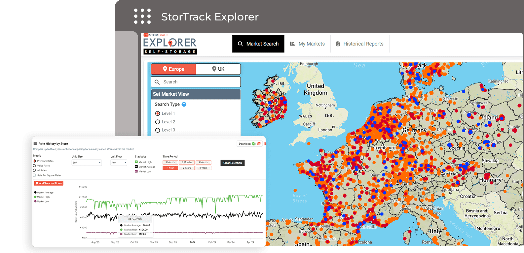Select the Level 2 search type
524x253 pixels.
158,122
